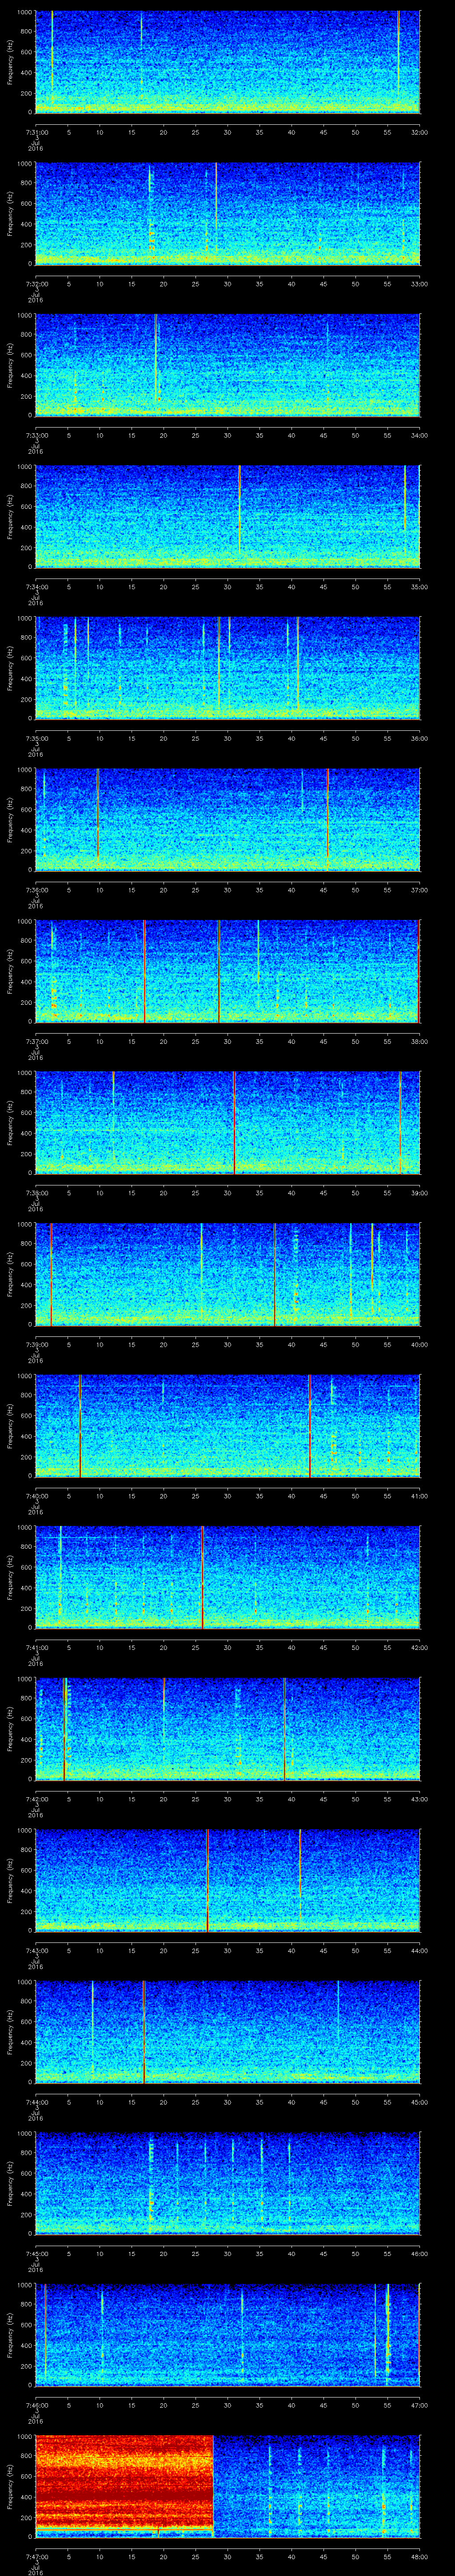Click the 7:32:00 start time label

(x=36, y=284)
